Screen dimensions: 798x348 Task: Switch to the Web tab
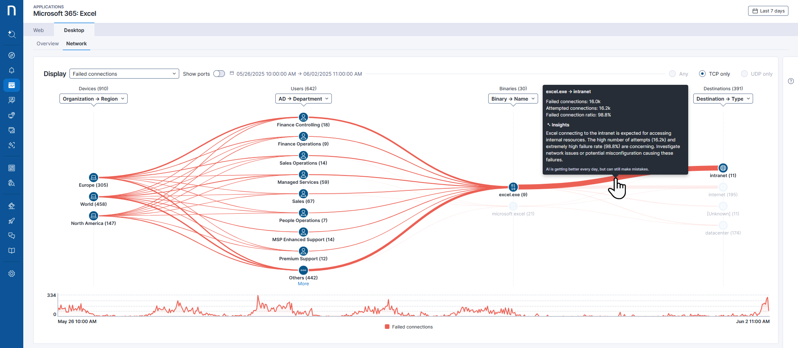39,30
